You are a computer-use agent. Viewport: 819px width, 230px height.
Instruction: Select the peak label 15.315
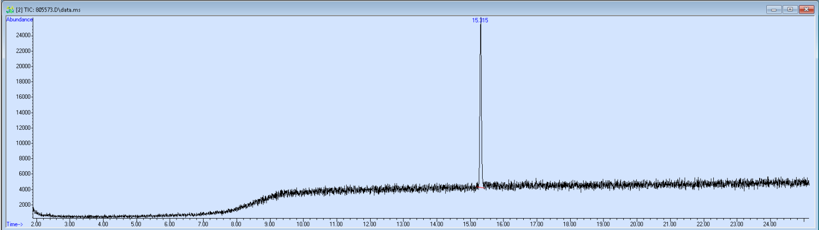480,20
